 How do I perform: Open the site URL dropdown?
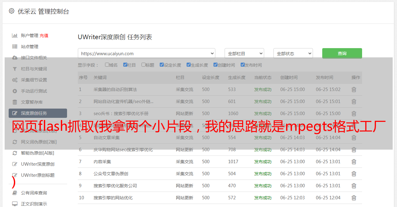pos(146,53)
